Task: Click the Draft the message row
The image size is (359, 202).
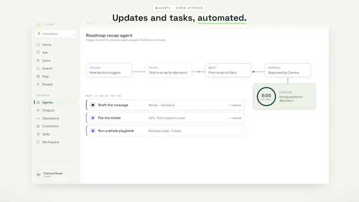Action: point(165,105)
